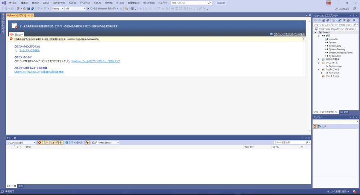The image size is (360, 195).
Task: Click the Open File folder icon
Action: 24,9
